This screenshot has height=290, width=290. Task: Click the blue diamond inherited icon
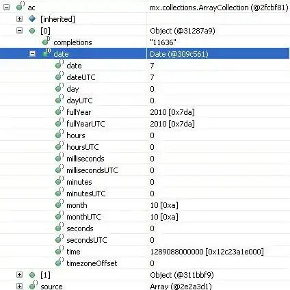pyautogui.click(x=32, y=18)
